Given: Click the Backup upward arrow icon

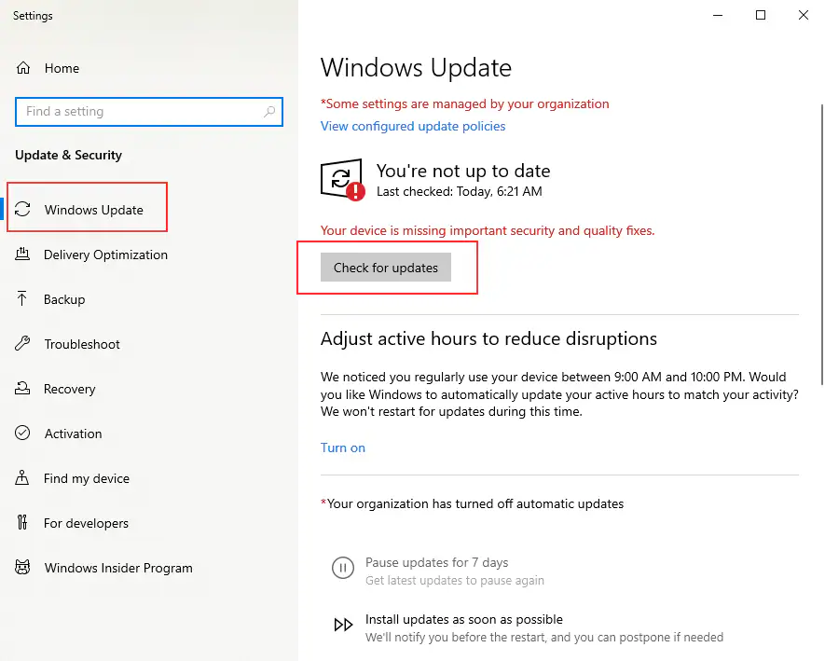Looking at the screenshot, I should click(x=21, y=298).
